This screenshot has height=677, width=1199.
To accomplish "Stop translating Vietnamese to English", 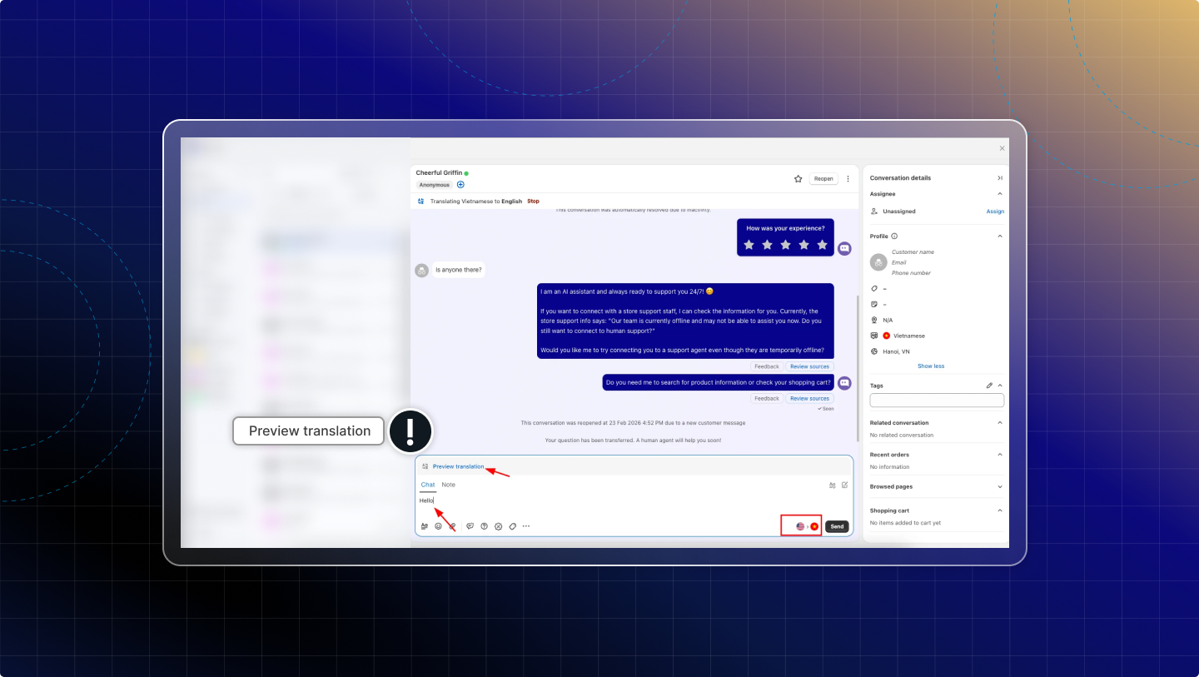I will [533, 202].
